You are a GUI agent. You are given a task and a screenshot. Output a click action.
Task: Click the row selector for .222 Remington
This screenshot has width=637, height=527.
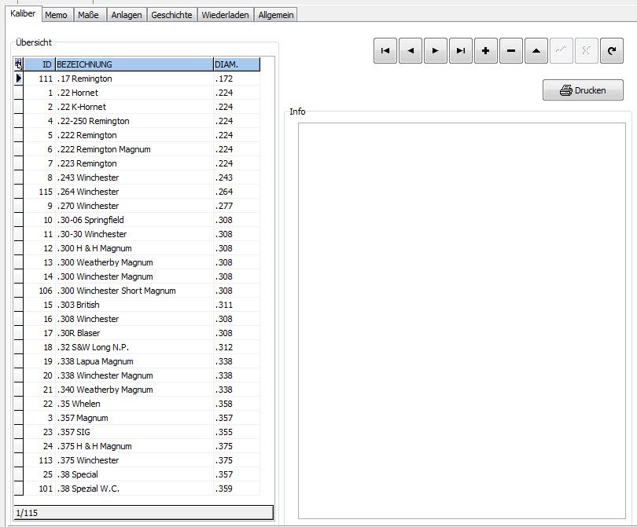click(x=19, y=135)
